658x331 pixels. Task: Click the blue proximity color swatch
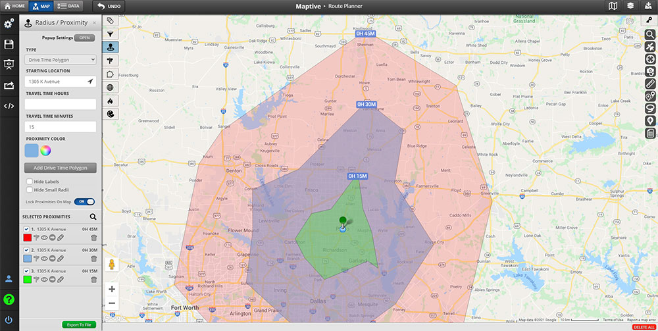(32, 150)
